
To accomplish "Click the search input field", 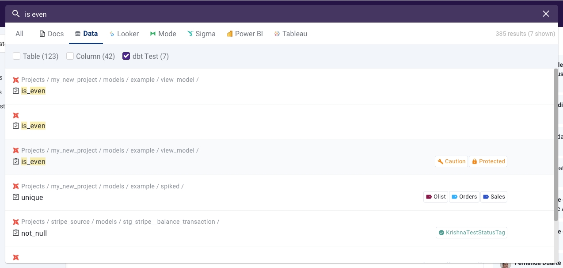I will [265, 14].
